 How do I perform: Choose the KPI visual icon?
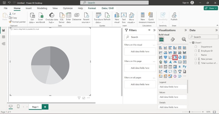(x=161, y=67)
